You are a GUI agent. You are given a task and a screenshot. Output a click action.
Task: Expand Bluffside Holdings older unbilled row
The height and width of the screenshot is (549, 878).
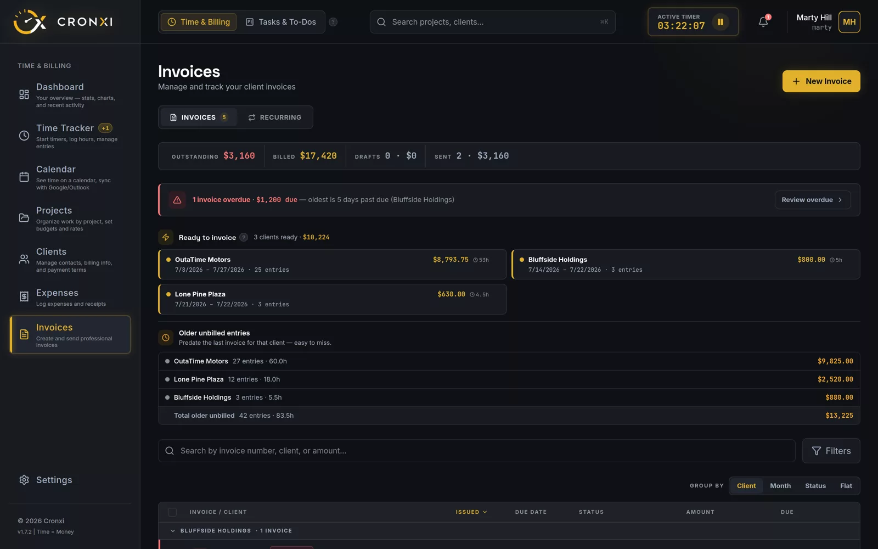(x=509, y=397)
